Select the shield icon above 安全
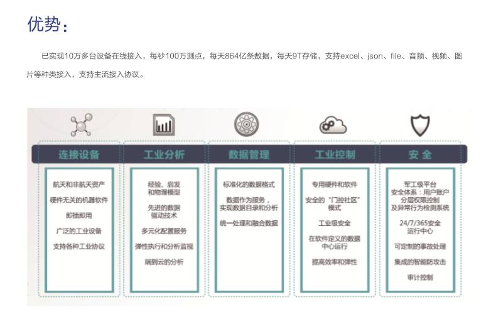Image resolution: width=496 pixels, height=312 pixels. click(x=420, y=125)
